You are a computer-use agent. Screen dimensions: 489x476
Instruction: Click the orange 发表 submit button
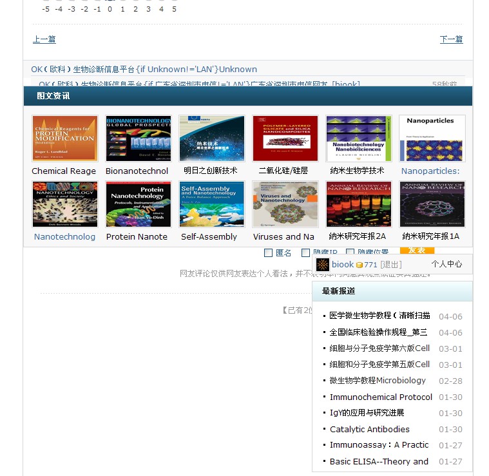pos(417,251)
